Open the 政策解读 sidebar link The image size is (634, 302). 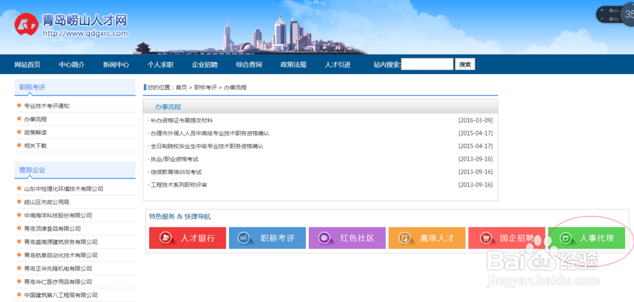[36, 132]
